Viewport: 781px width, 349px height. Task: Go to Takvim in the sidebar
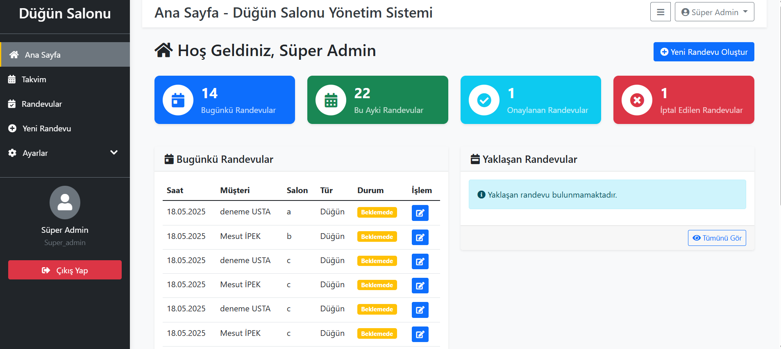coord(34,79)
